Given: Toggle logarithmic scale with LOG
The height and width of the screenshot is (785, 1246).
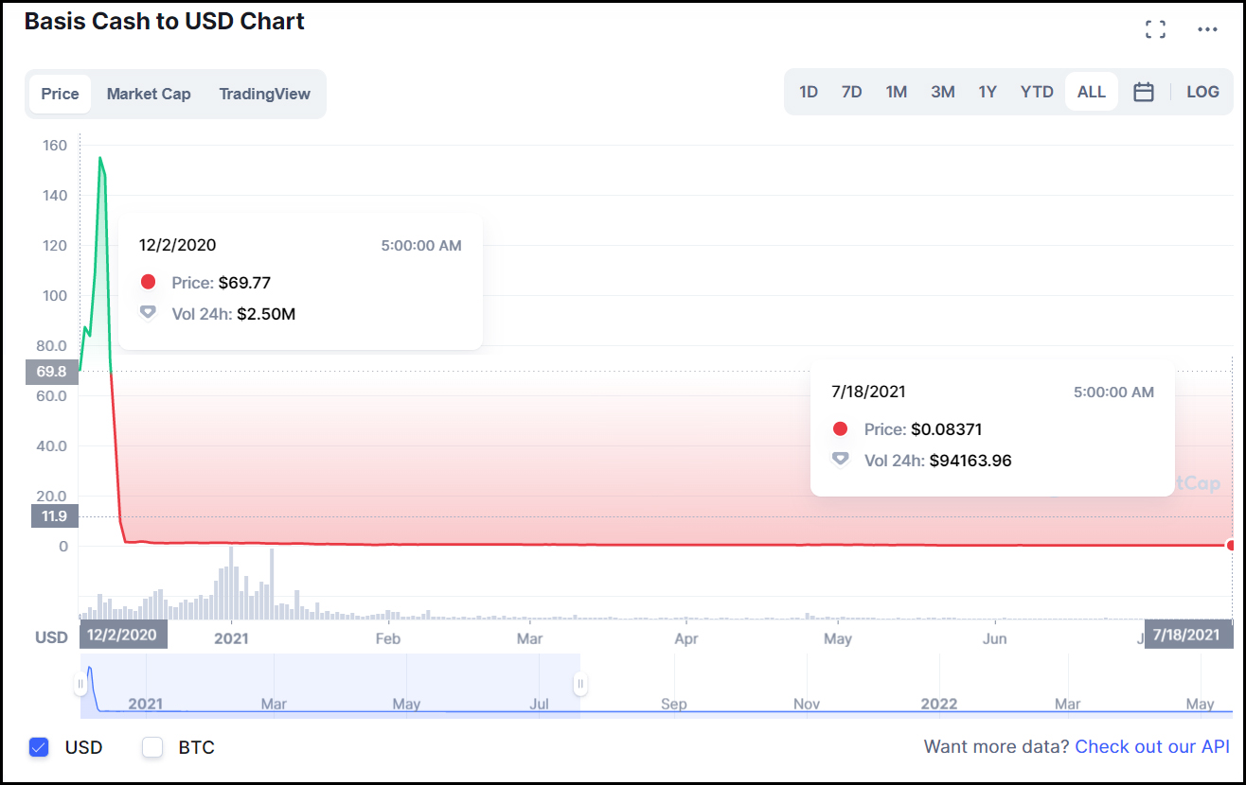Looking at the screenshot, I should click(1202, 92).
